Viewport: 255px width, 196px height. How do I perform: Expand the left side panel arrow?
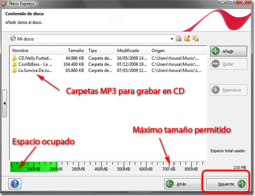click(x=5, y=103)
